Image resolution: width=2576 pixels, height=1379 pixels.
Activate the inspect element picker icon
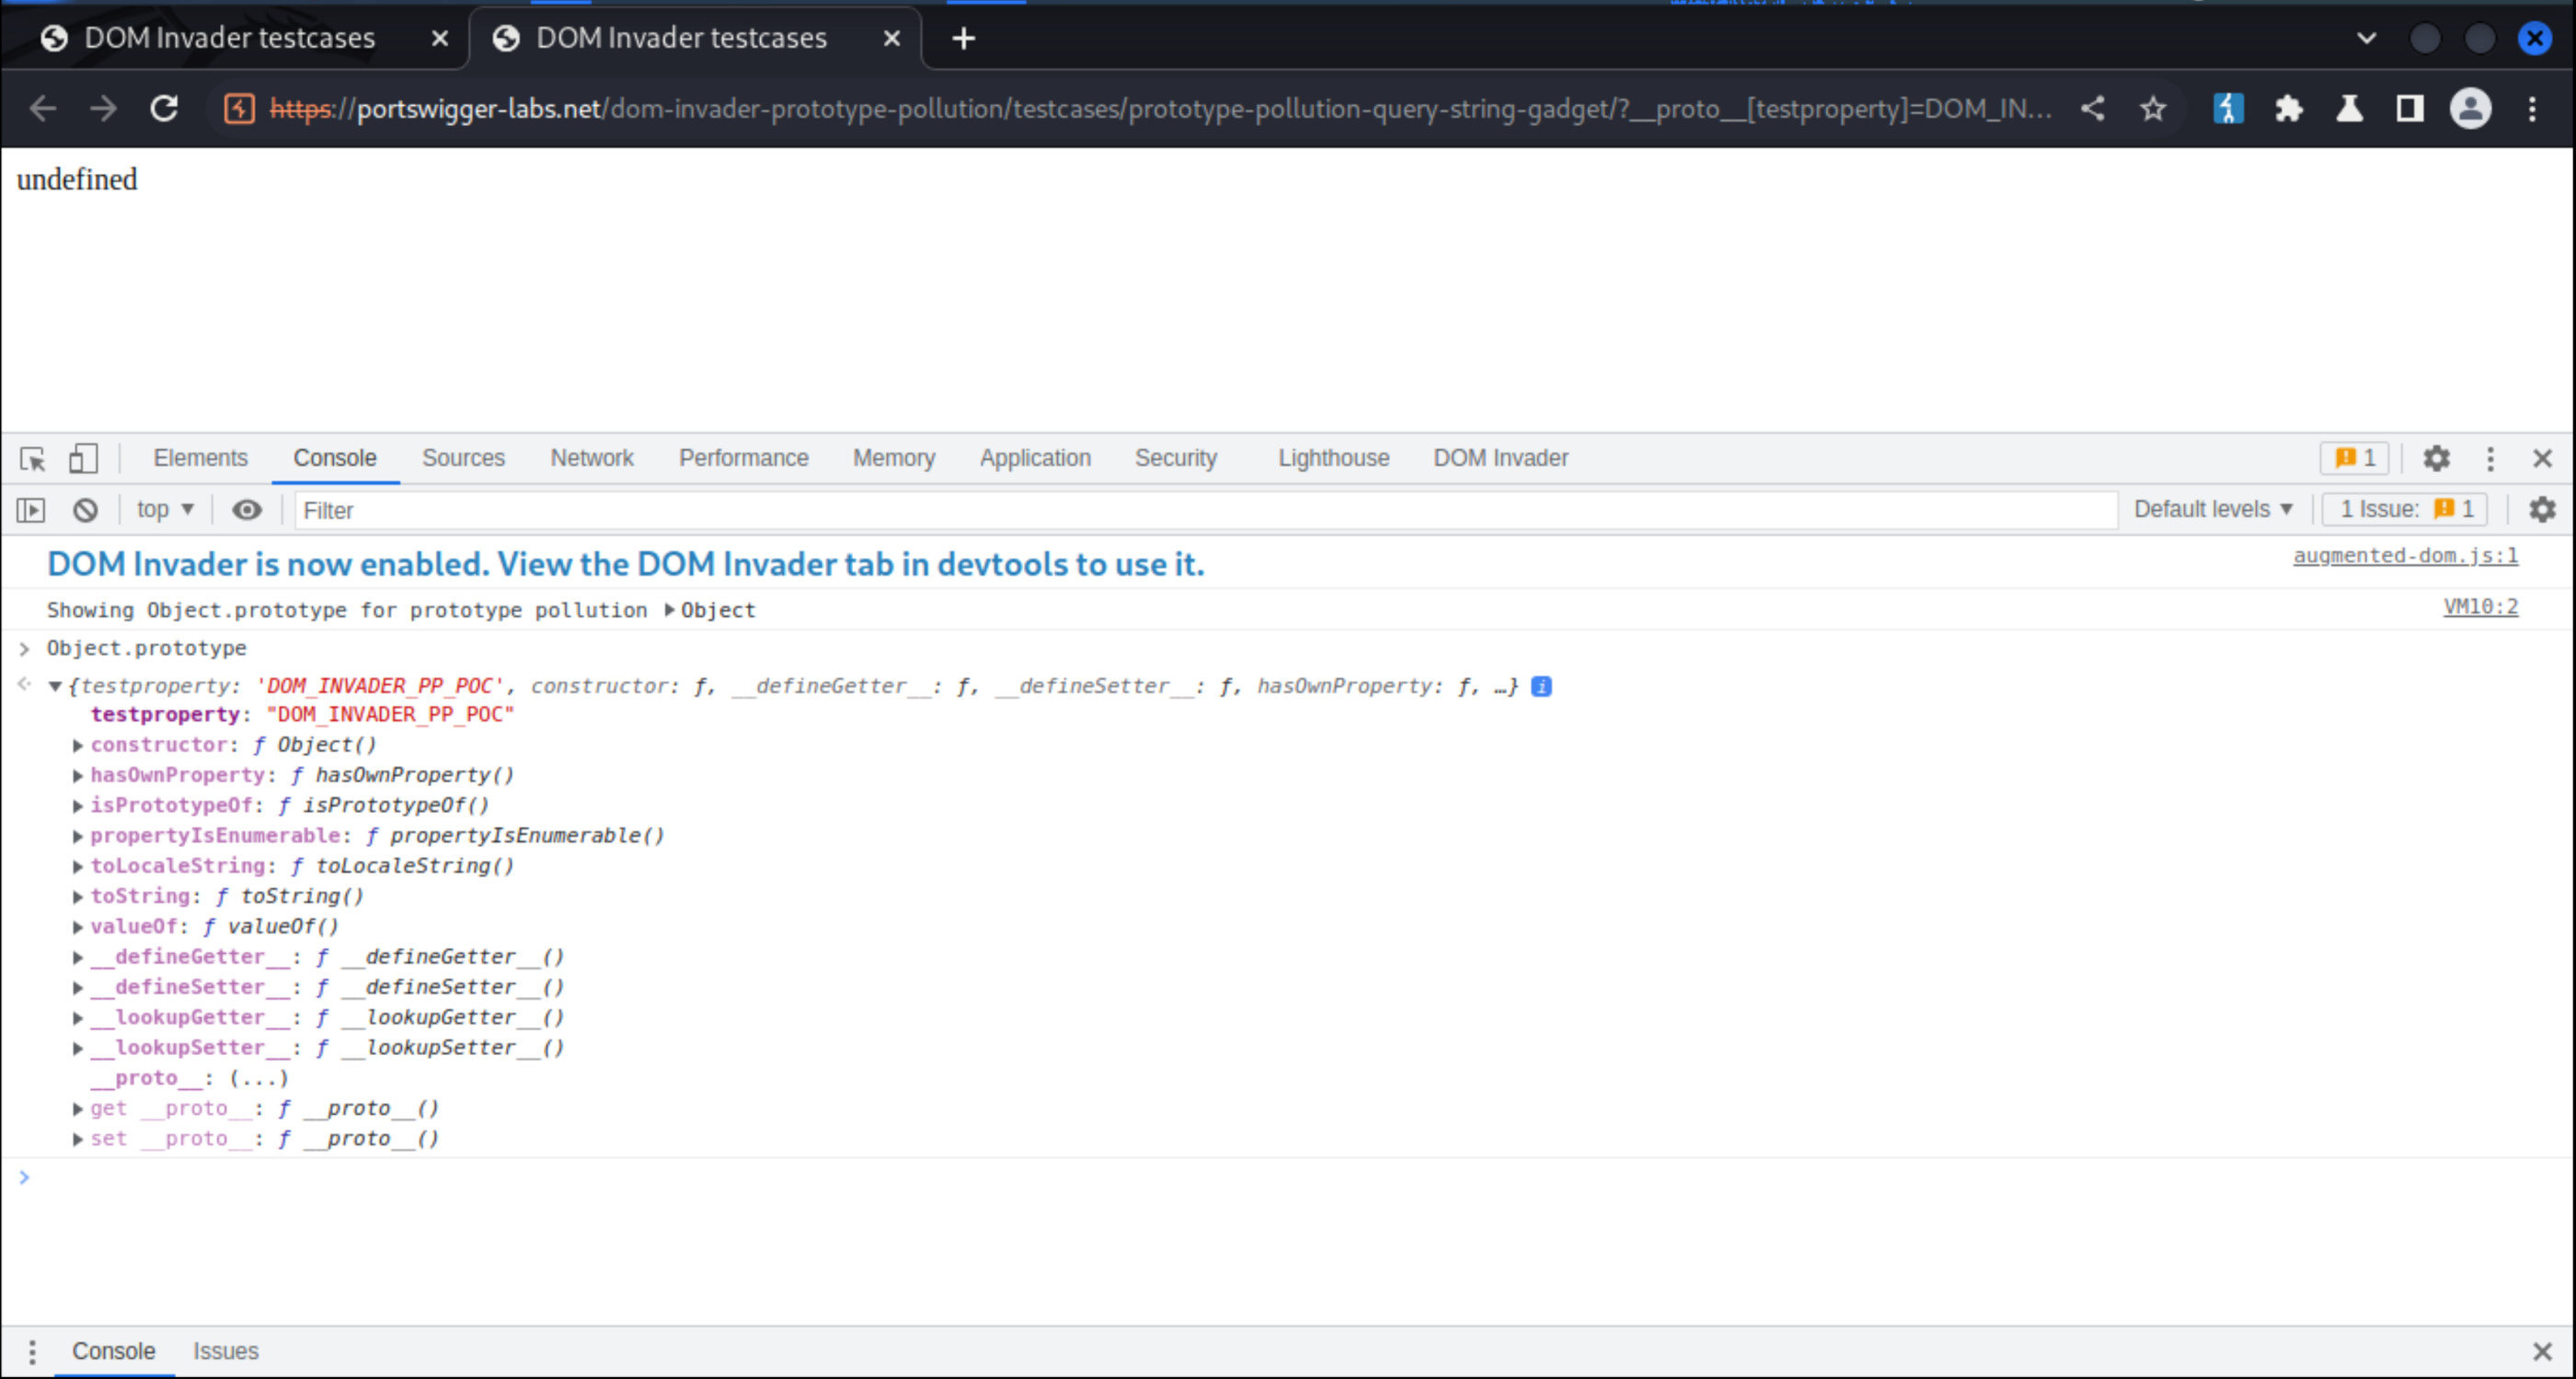coord(32,458)
